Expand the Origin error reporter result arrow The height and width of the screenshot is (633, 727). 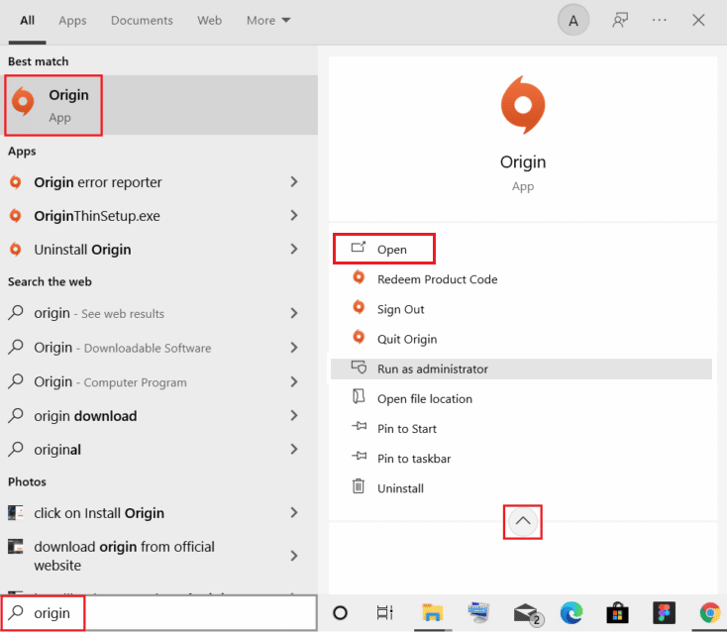point(294,182)
